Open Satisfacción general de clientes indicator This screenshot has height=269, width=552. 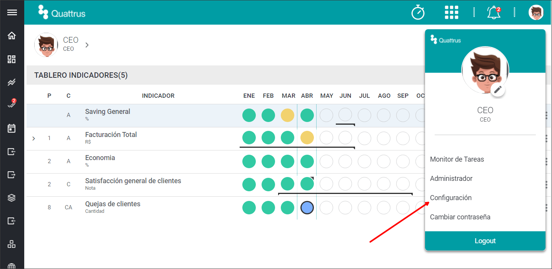[133, 181]
